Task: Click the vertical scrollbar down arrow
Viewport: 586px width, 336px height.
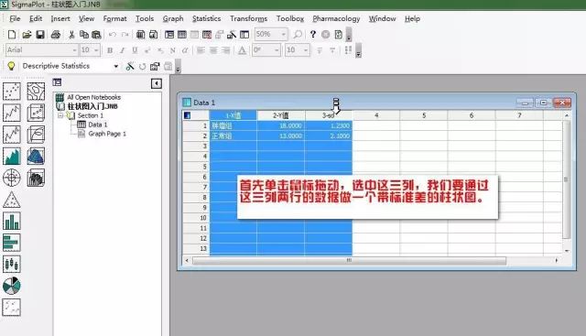Action: pos(567,251)
